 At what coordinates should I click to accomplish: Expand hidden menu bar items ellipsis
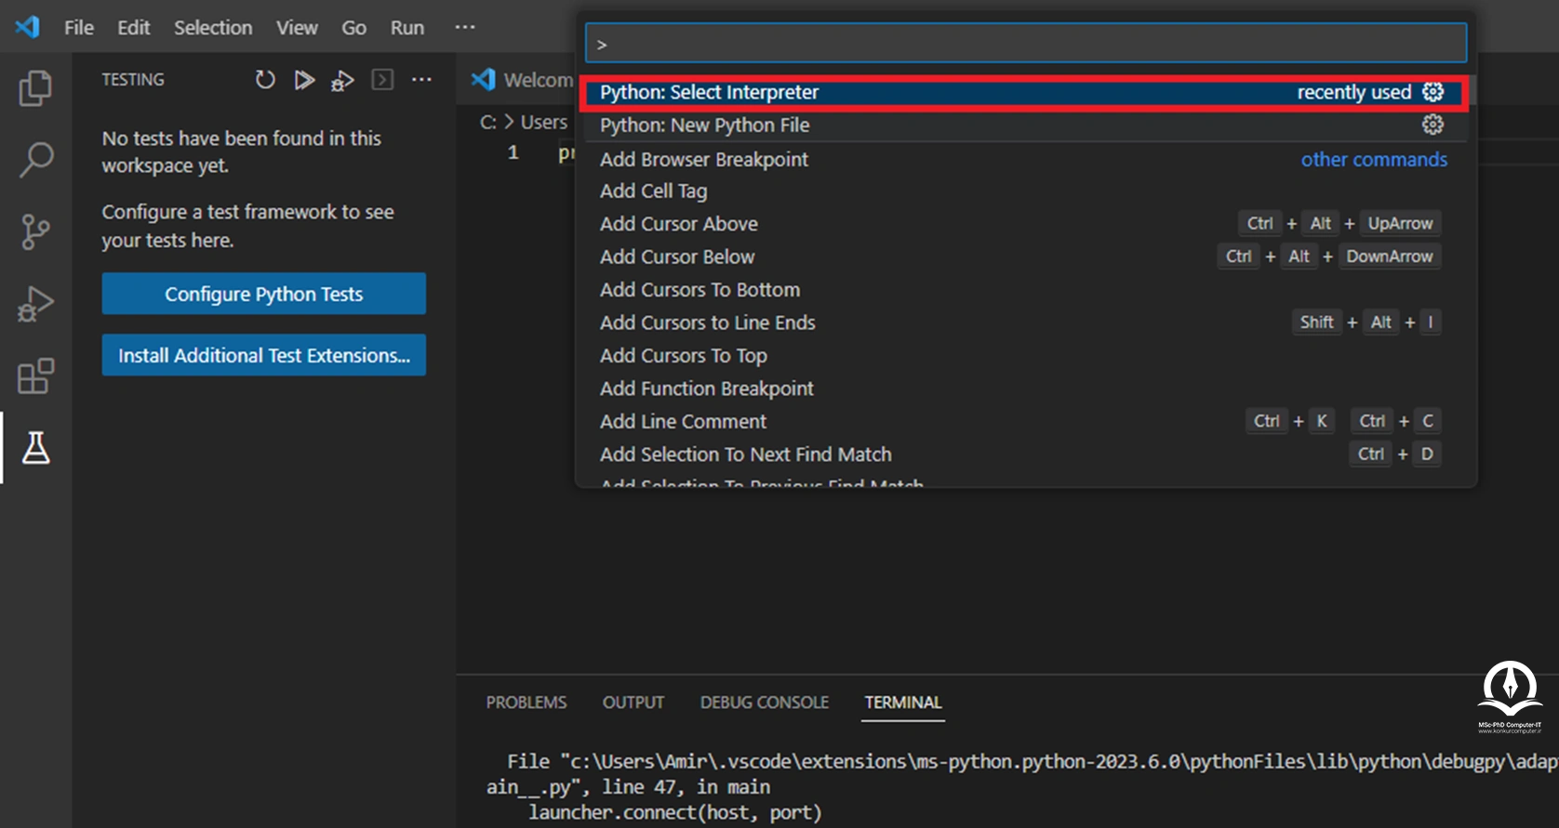pyautogui.click(x=465, y=27)
